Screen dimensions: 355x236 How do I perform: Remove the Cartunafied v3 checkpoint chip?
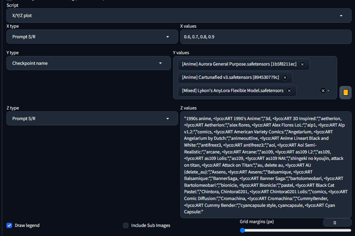point(285,77)
